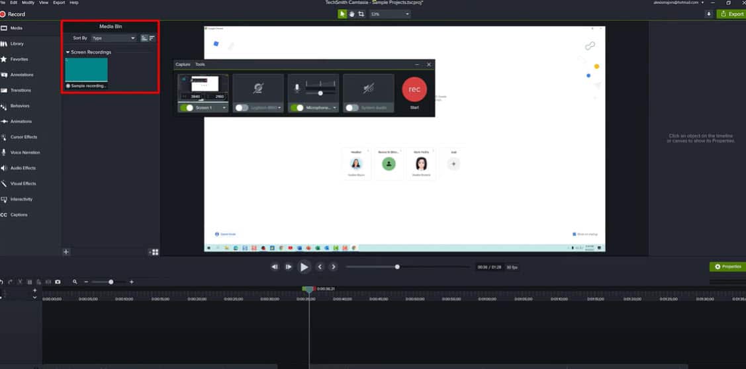Viewport: 746px width, 369px height.
Task: Click the timeline zoom magnifier icon
Action: [75, 282]
